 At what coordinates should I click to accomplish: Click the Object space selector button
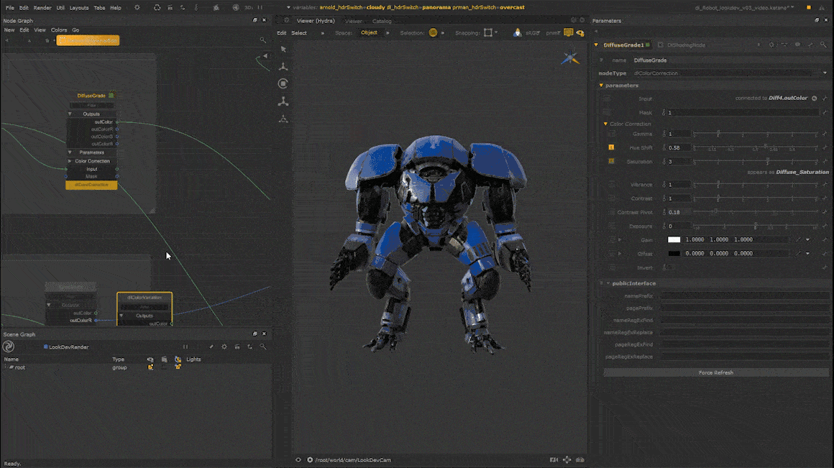pyautogui.click(x=369, y=32)
